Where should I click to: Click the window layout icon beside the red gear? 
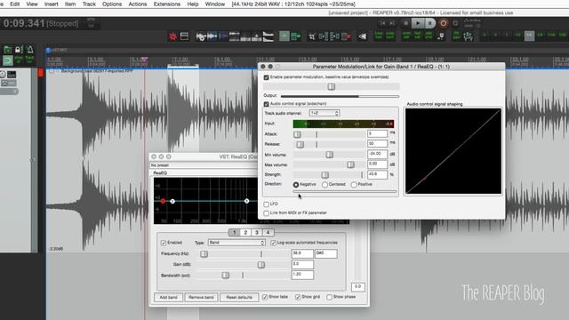point(184,36)
